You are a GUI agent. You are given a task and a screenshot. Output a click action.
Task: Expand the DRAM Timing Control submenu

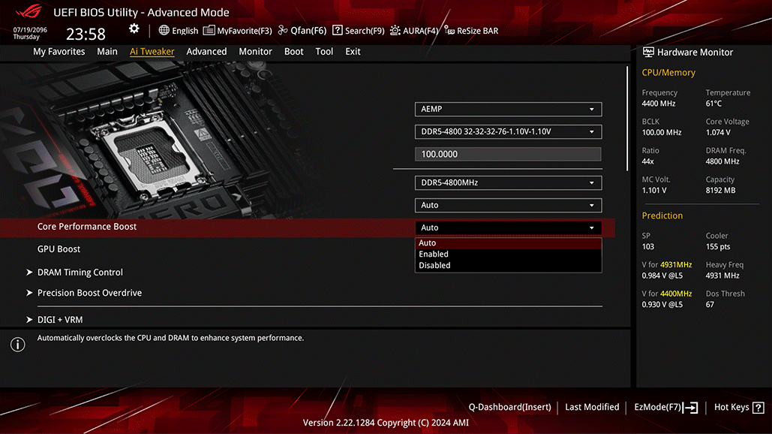pos(80,273)
